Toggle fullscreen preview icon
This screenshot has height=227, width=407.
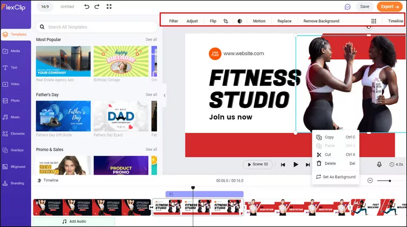click(109, 6)
